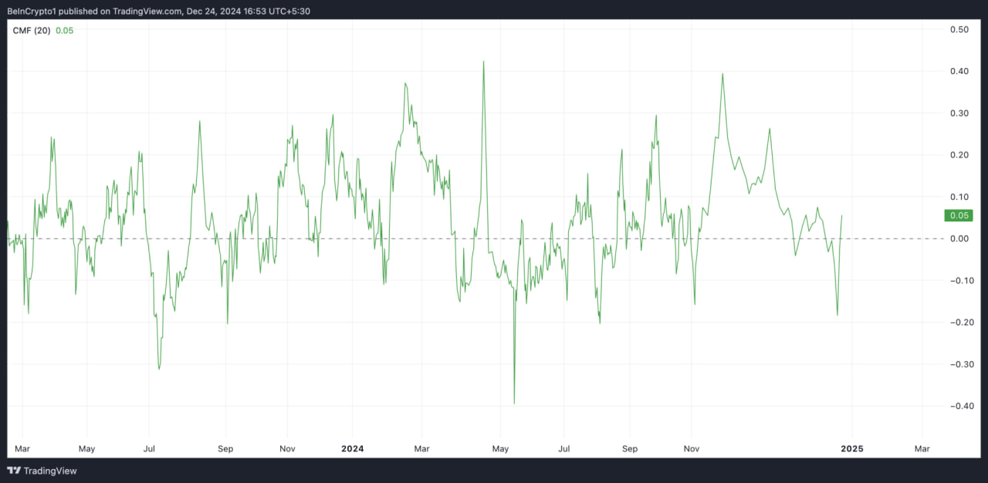Click the 0.30 level on the value axis
Image resolution: width=988 pixels, height=483 pixels.
959,113
